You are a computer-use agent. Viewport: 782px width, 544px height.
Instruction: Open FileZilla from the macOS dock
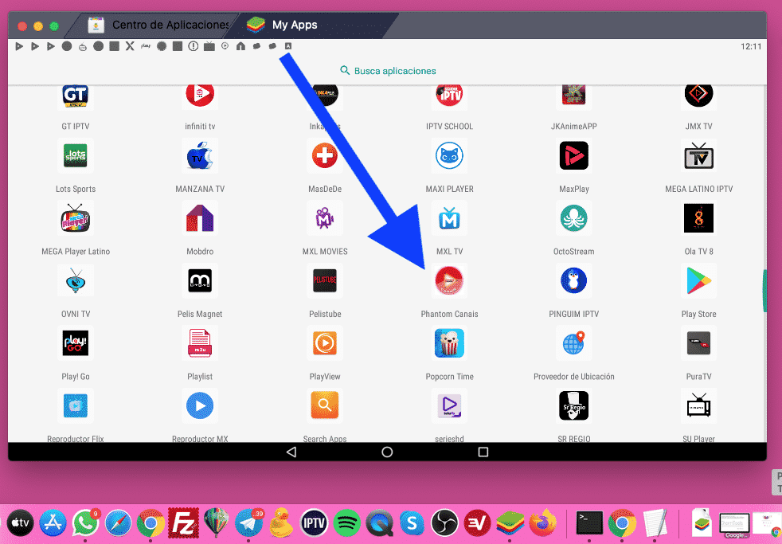click(x=184, y=522)
